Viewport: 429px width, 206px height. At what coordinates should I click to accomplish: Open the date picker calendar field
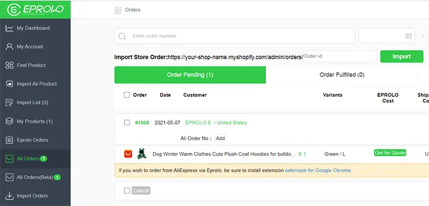[x=387, y=36]
